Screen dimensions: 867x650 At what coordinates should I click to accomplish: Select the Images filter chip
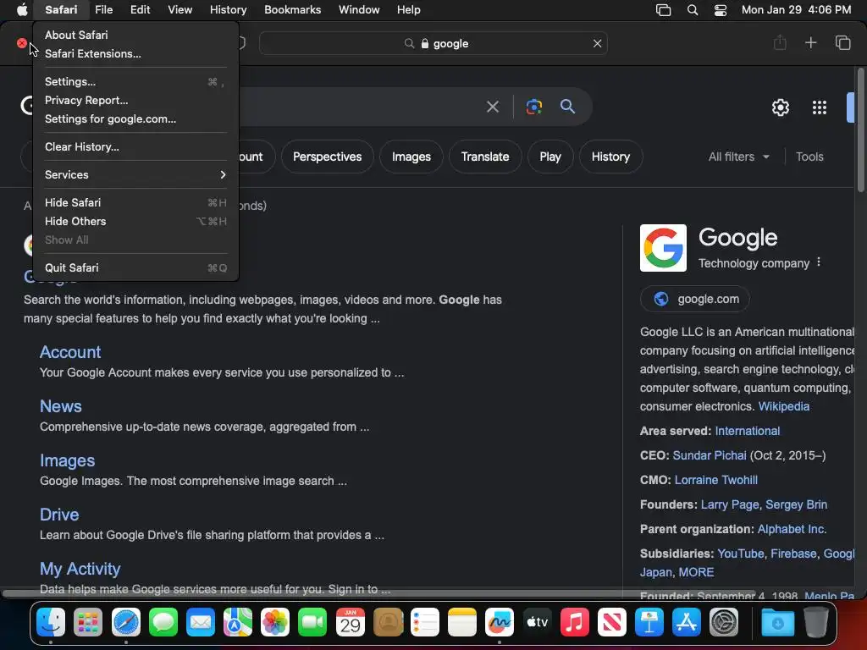411,157
